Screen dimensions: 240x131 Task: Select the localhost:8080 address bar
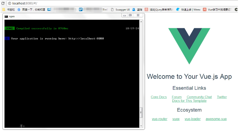[123, 3]
